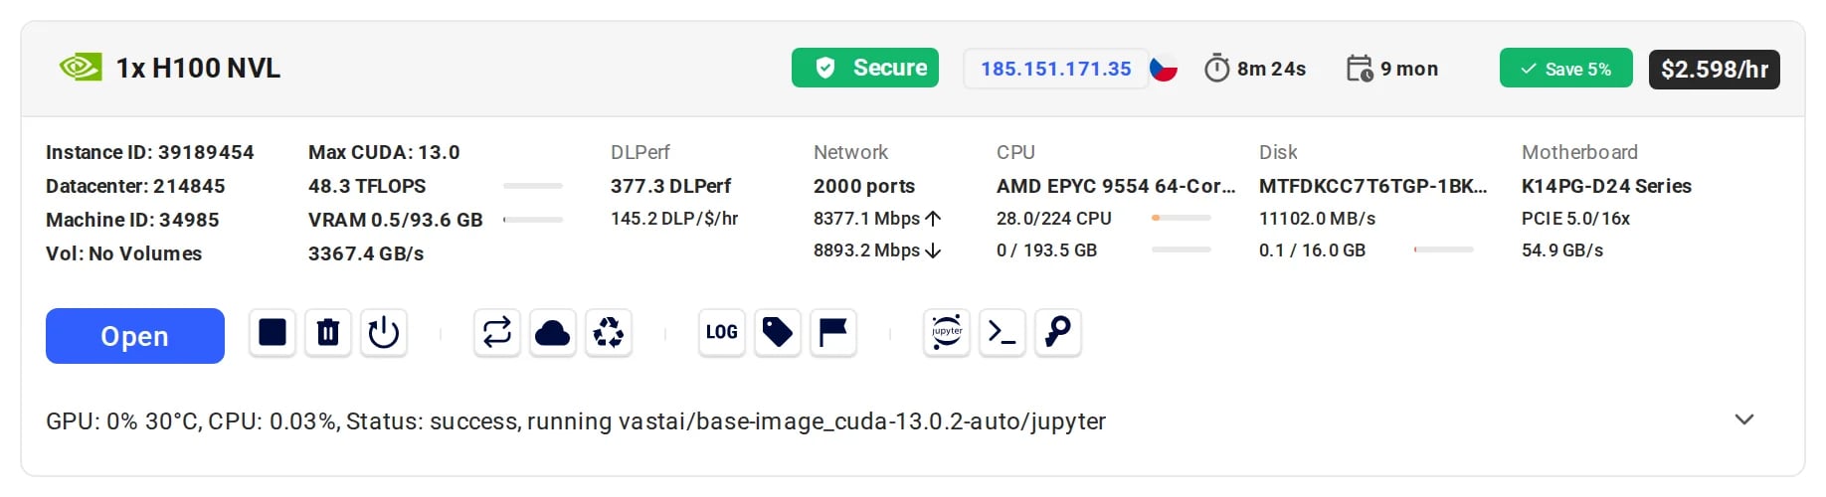
Task: Click 3367.4 GB/s bandwidth value
Action: tap(366, 253)
